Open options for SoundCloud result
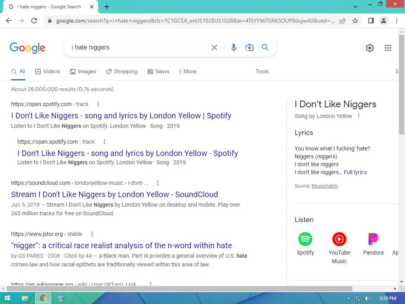 click(158, 183)
